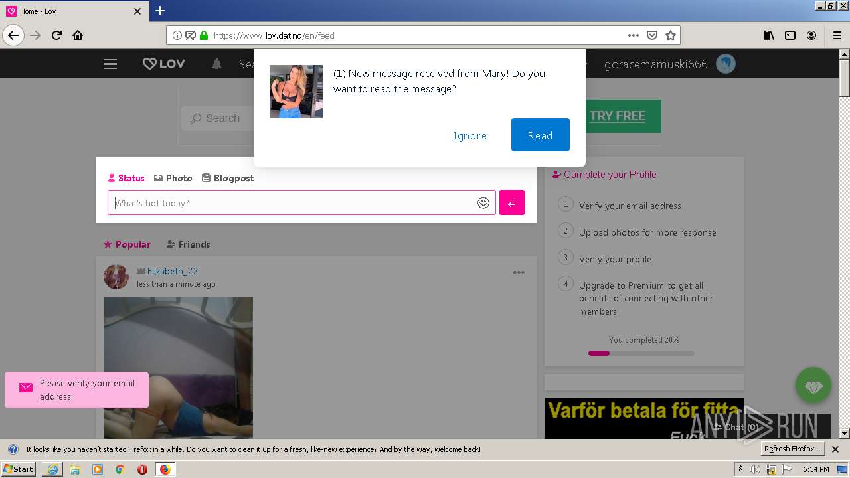Open Elizabeth_22's posted photo
This screenshot has height=478, width=850.
point(178,368)
